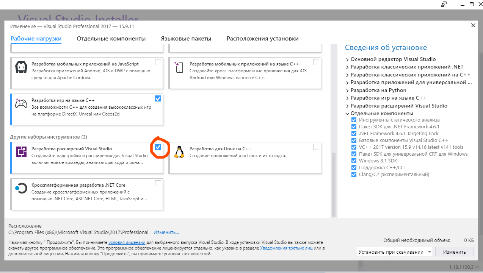This screenshot has width=483, height=273.
Task: Switch to the 'Отдельные компоненты' tab
Action: (x=111, y=39)
